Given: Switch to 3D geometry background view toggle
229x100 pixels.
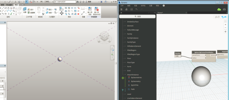Looking at the screenshot, I should [x=217, y=17].
